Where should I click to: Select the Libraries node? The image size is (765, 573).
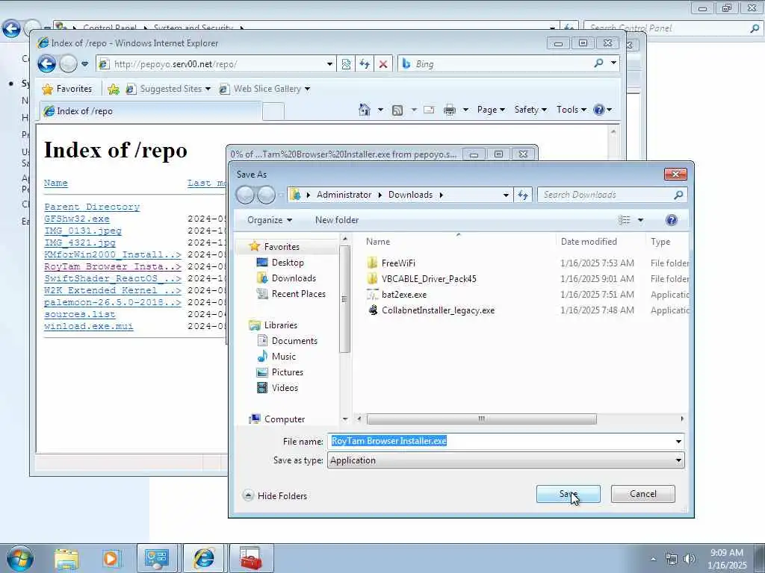pos(281,325)
